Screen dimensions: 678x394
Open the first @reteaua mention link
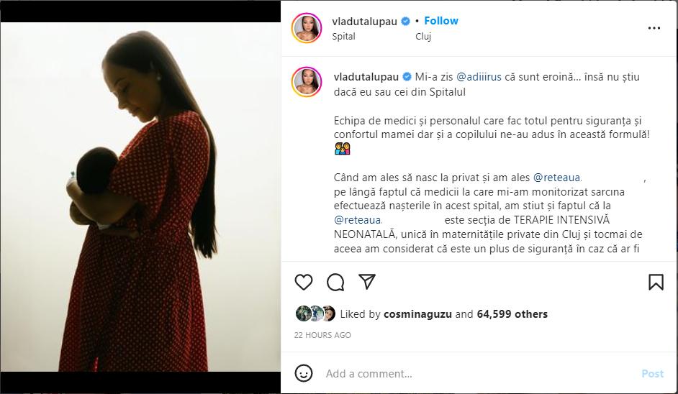[557, 178]
